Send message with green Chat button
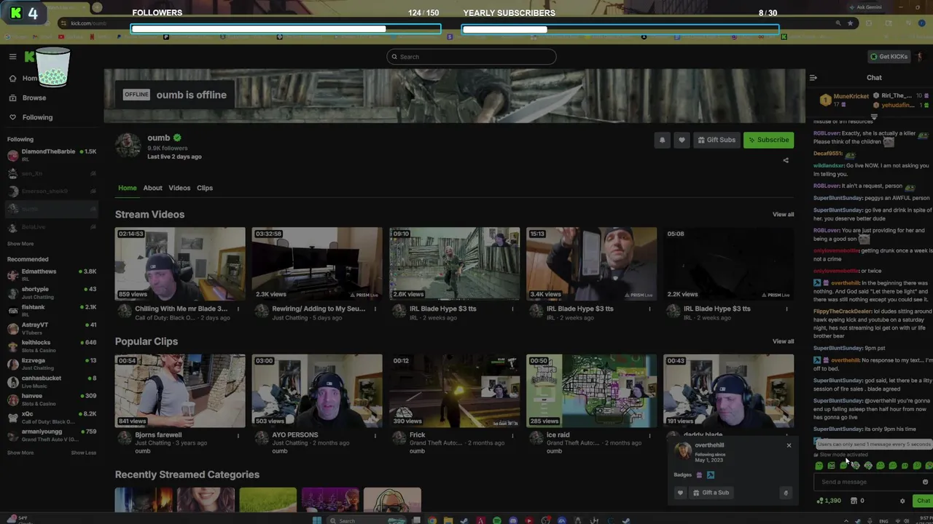Viewport: 933px width, 524px height. (923, 501)
